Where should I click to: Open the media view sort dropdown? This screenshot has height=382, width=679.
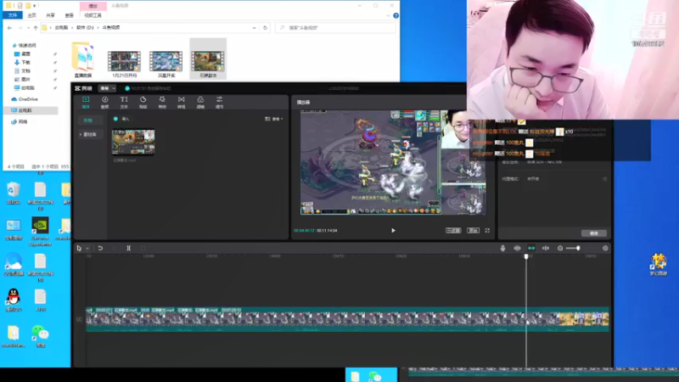(x=274, y=119)
